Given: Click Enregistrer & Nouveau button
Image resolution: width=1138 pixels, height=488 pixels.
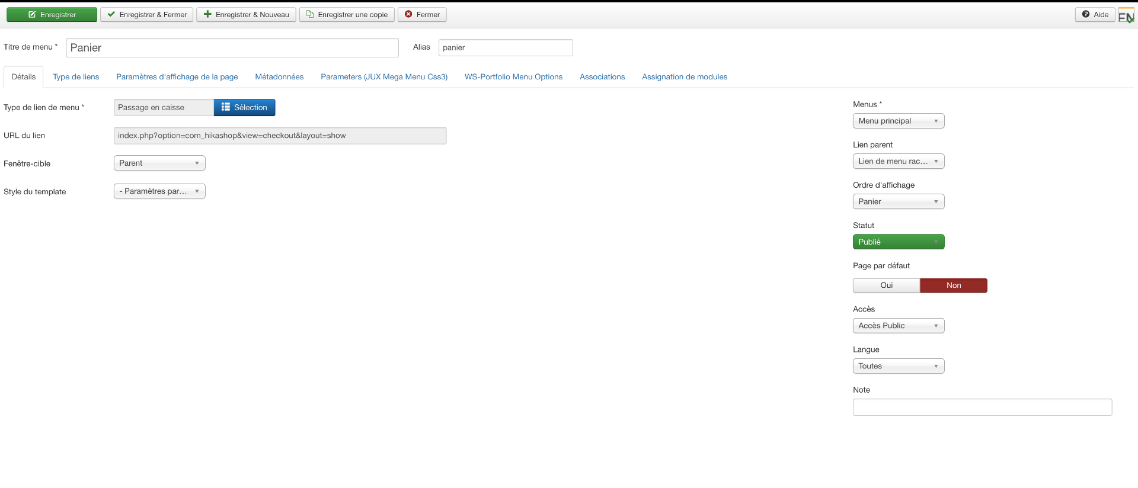Looking at the screenshot, I should (x=246, y=15).
